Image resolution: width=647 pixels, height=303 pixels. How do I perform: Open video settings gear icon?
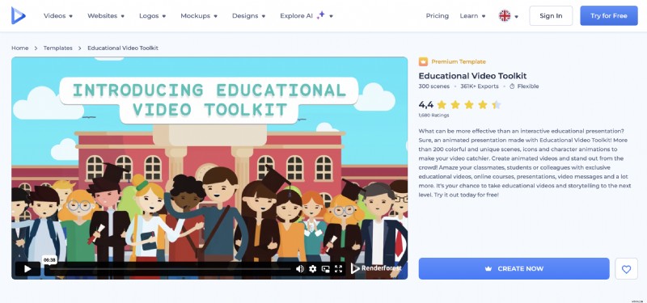point(313,269)
